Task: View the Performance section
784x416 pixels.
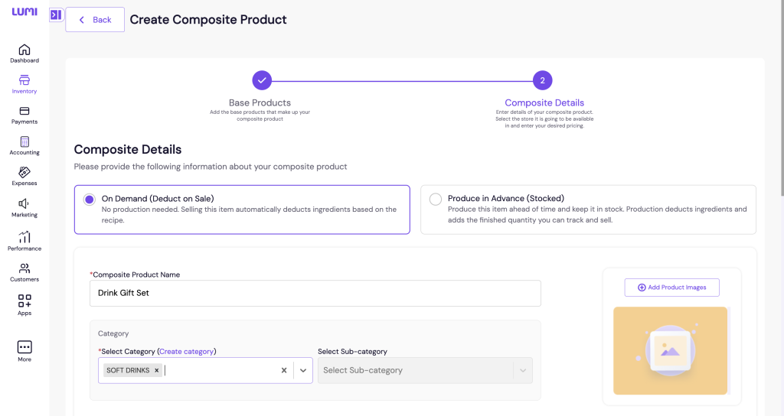Action: click(x=24, y=241)
